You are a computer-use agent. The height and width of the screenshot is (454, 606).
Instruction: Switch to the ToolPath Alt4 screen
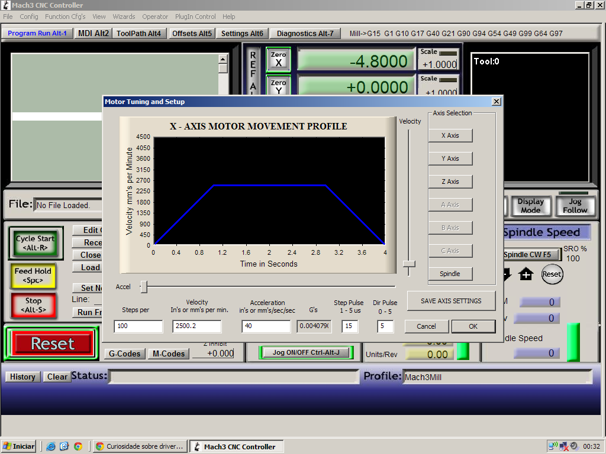[x=138, y=33]
